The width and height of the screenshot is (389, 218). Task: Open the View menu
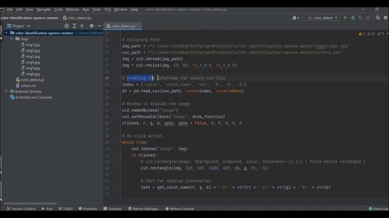pyautogui.click(x=30, y=10)
